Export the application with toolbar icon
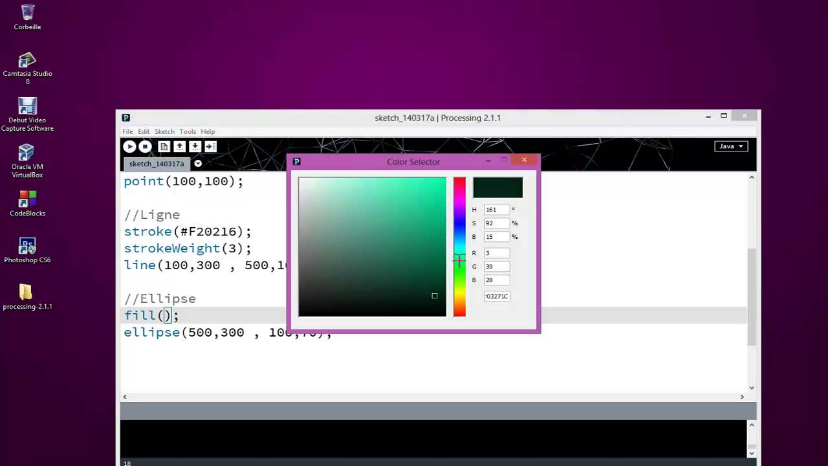 (210, 147)
